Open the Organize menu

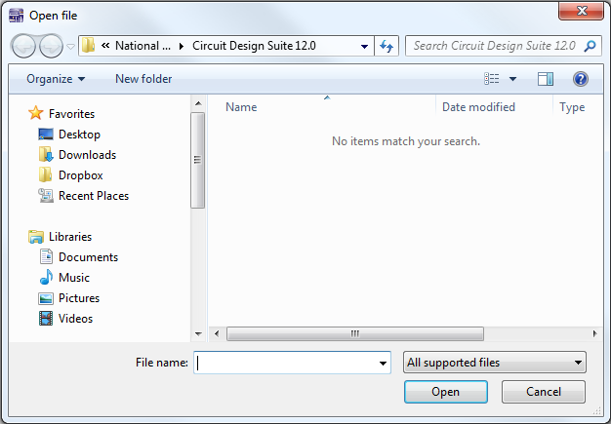tap(56, 79)
